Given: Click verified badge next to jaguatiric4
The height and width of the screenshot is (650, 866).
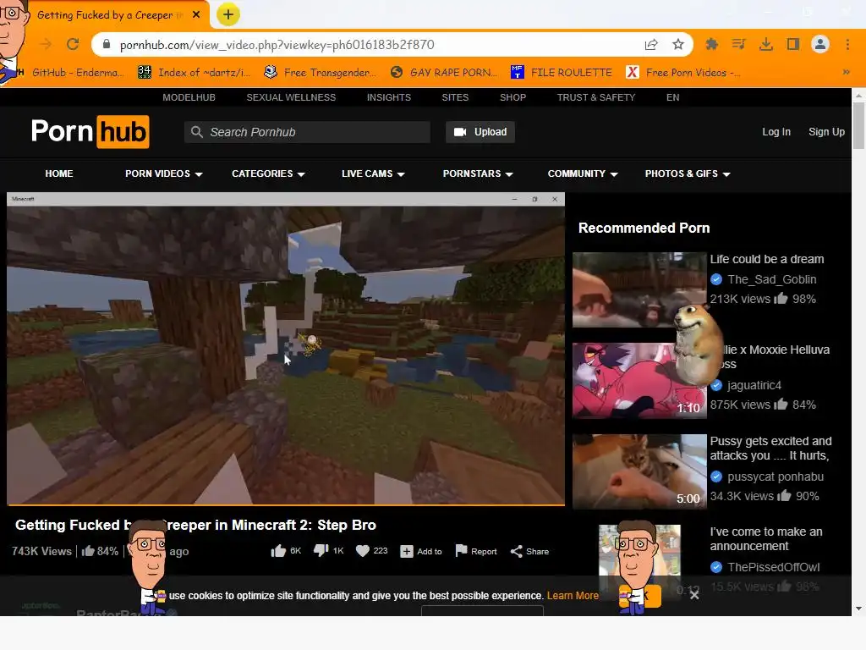Looking at the screenshot, I should pos(716,385).
